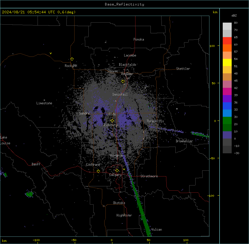Select the Innisfail label
This screenshot has width=249, height=244.
120,94
